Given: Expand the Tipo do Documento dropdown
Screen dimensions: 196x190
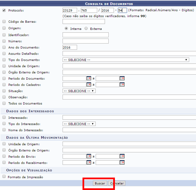Looking at the screenshot, I should click(x=126, y=60).
